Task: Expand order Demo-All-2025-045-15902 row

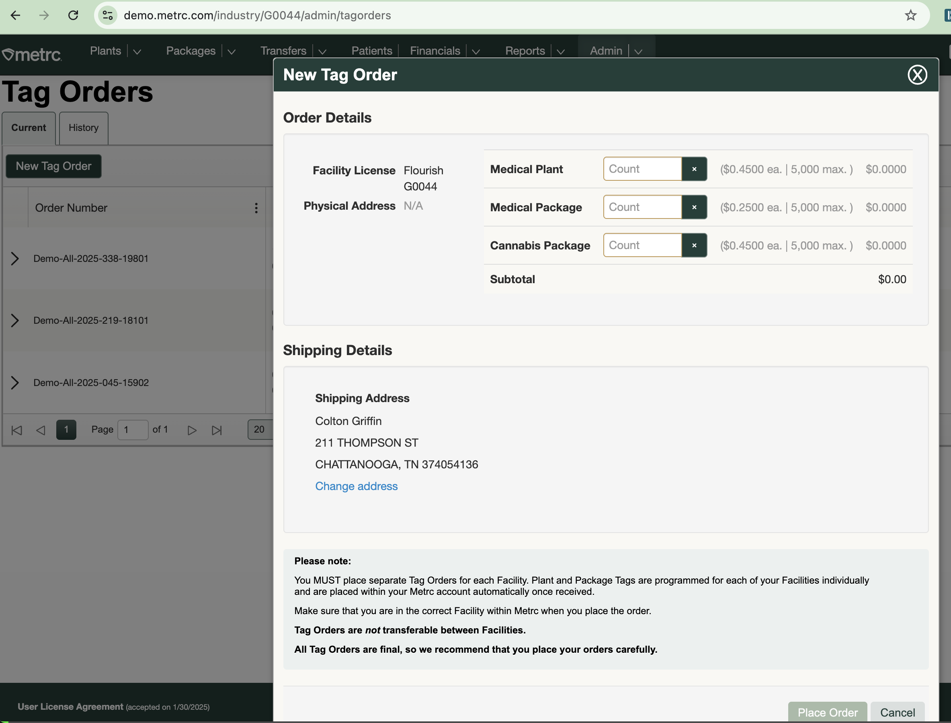Action: [x=14, y=382]
